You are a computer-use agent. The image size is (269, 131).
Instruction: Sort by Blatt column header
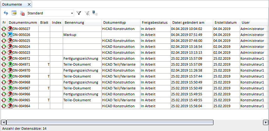point(44,23)
